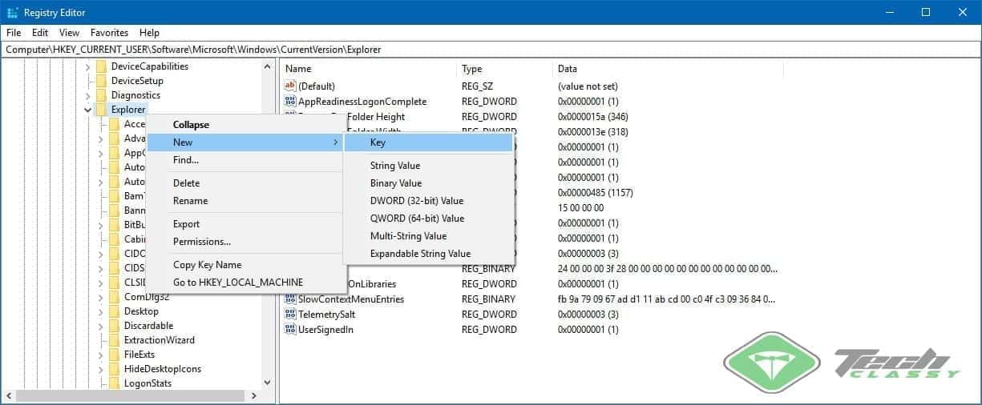Click the ExtractionWizard folder icon

click(x=114, y=340)
